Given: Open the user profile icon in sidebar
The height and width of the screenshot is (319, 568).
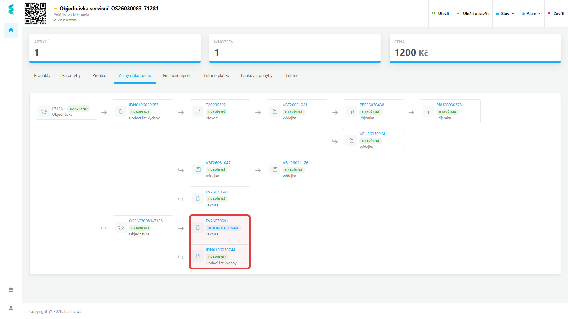Looking at the screenshot, I should (x=11, y=308).
